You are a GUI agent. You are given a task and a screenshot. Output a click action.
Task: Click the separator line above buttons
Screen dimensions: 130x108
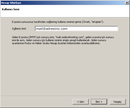coord(65,96)
